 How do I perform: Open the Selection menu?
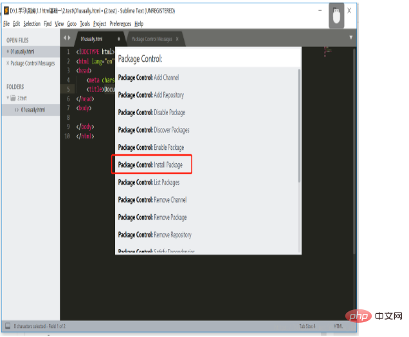click(32, 24)
